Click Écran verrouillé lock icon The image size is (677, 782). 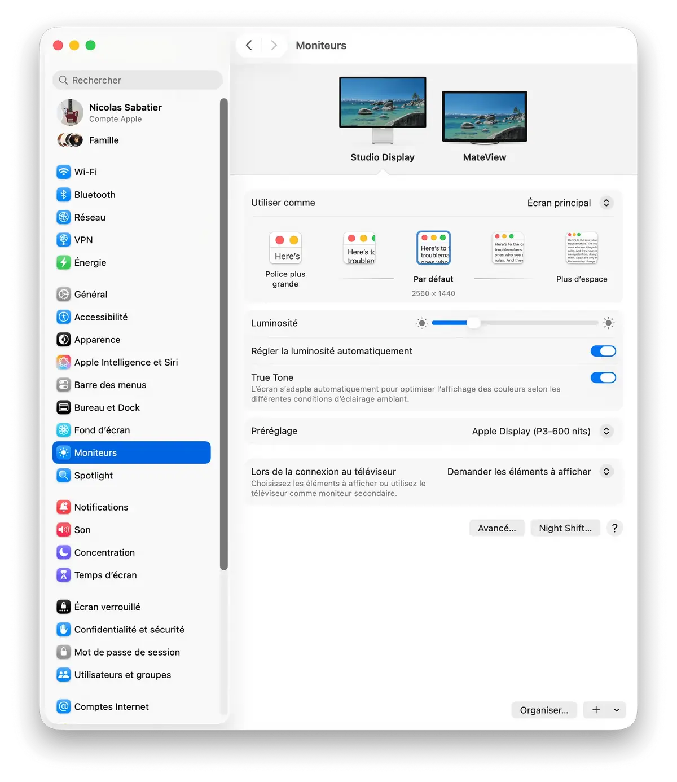coord(64,607)
